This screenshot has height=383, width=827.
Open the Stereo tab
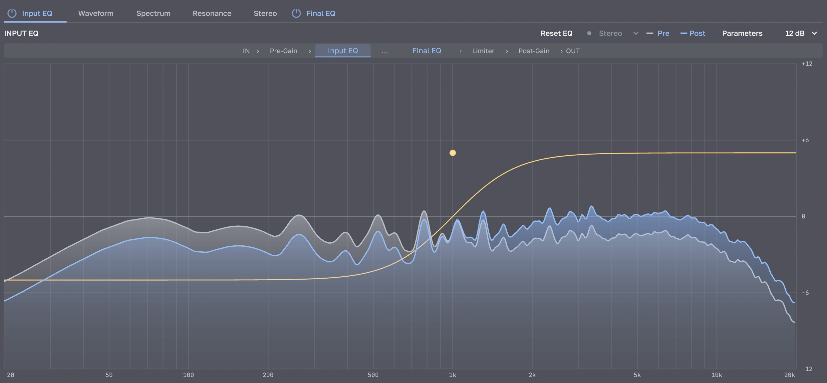click(x=265, y=13)
